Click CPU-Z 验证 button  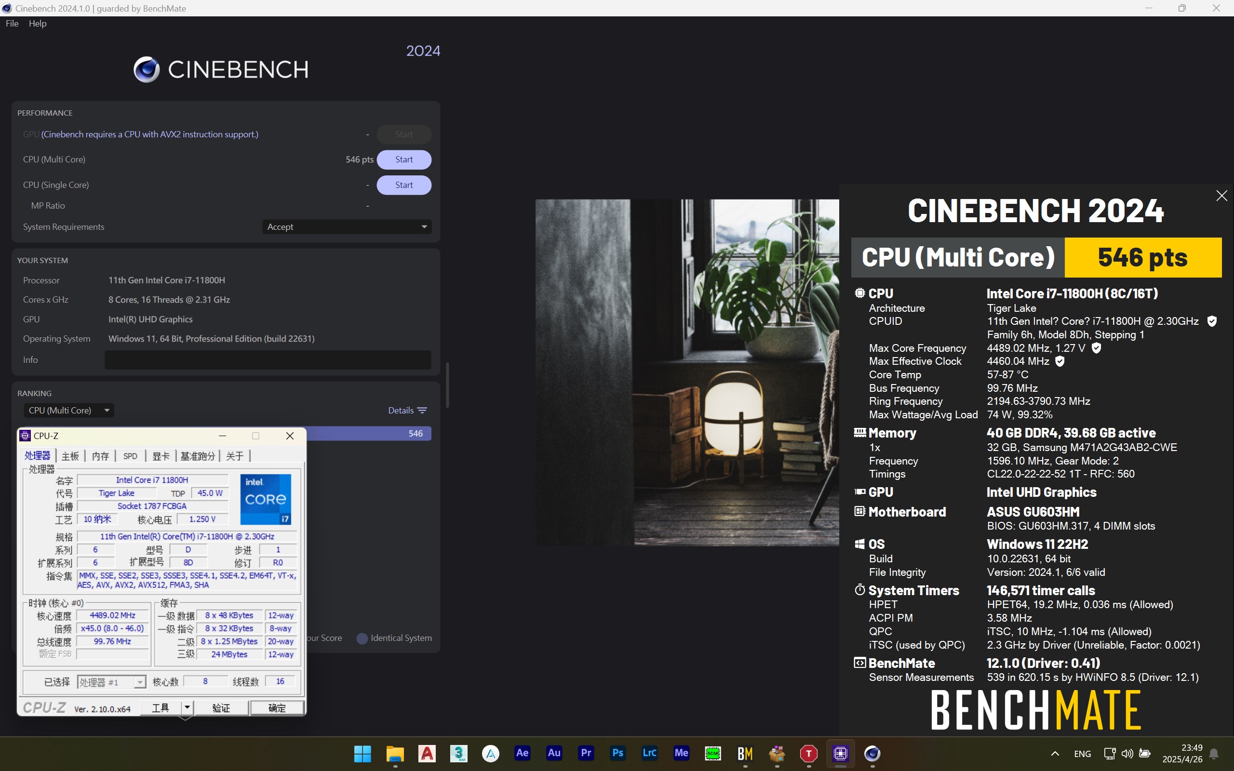pos(221,708)
